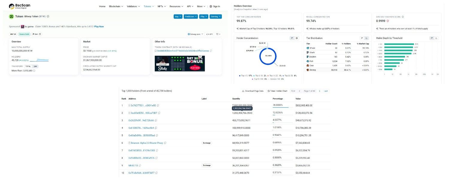Expand the Validators menu
The image size is (449, 180).
(133, 6)
